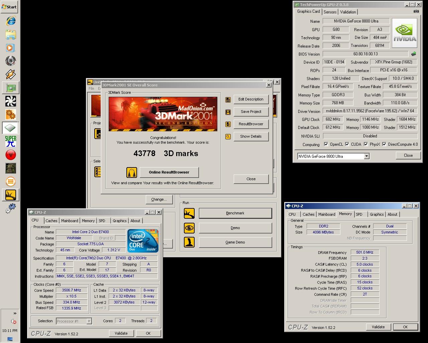Switch to Sensors tab in GPU-Z
428x343 pixels.
pos(330,12)
